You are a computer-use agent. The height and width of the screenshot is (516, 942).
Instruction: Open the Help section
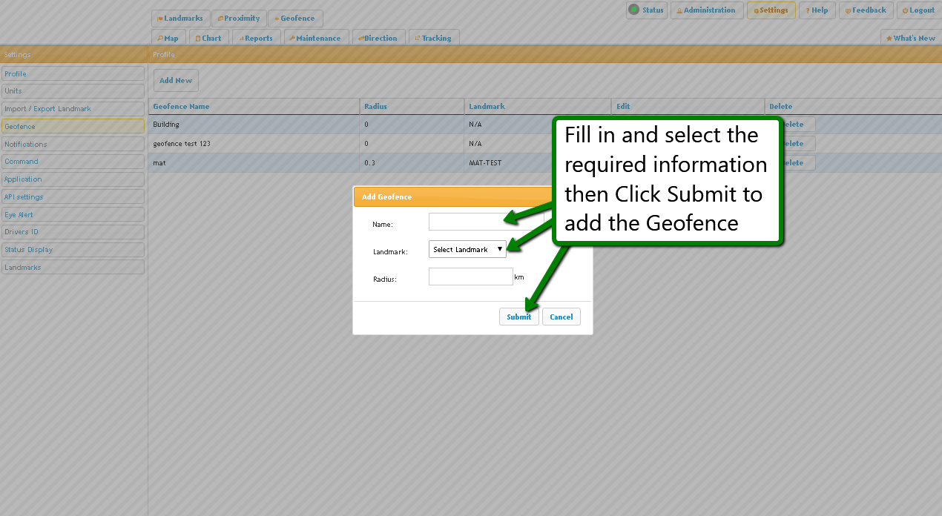817,10
